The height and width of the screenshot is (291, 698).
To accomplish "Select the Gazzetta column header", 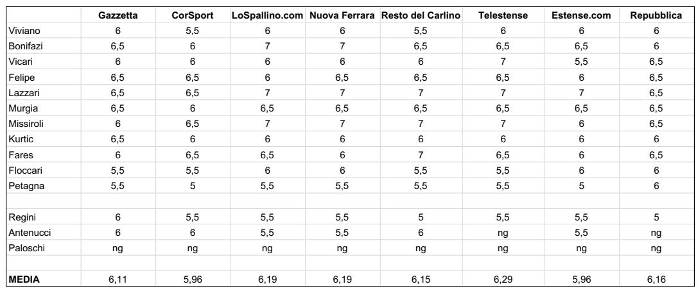I will coord(118,15).
